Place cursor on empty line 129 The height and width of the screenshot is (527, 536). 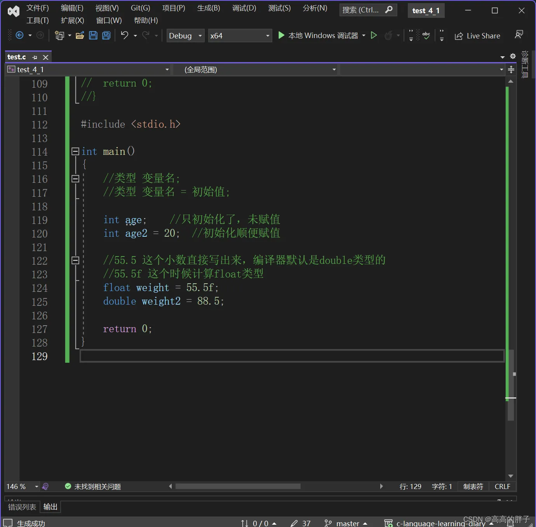click(x=292, y=356)
